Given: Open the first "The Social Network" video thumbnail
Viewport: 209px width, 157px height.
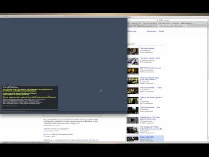Looking at the screenshot, I should coord(133,51).
